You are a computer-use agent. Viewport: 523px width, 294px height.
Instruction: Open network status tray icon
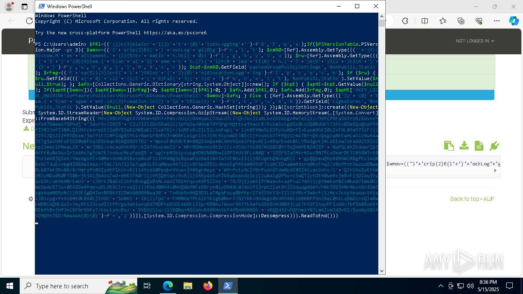(x=460, y=286)
